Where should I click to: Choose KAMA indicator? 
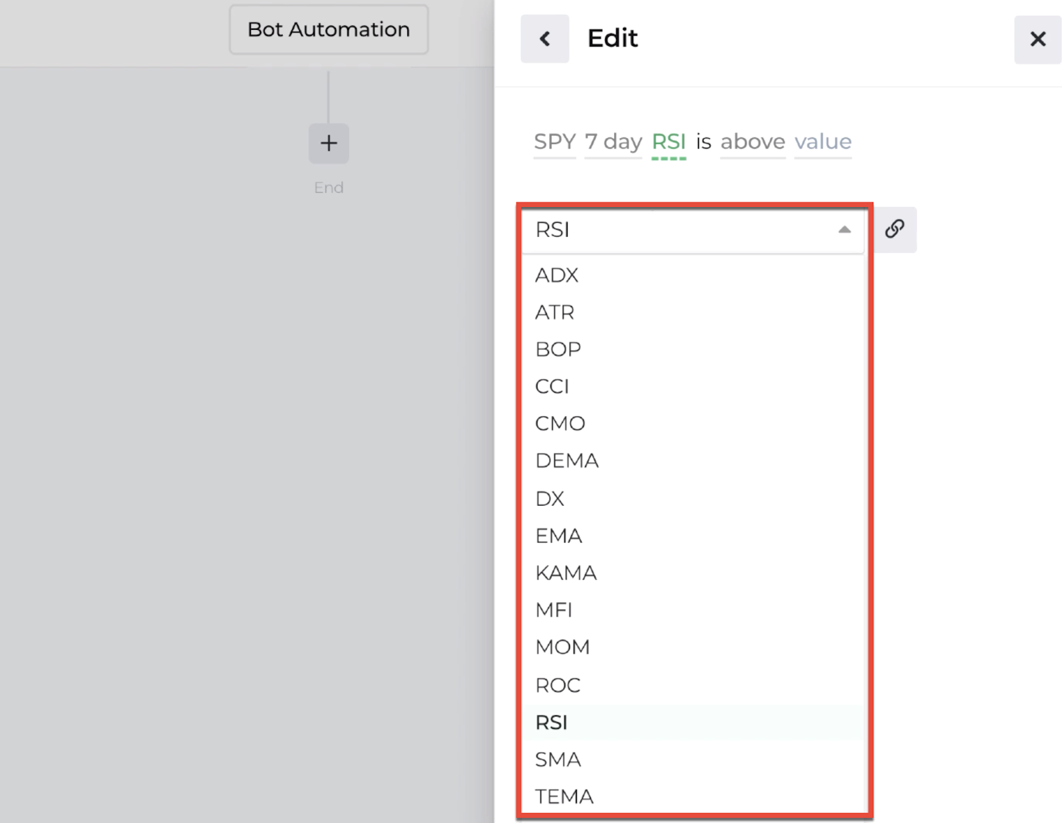694,573
